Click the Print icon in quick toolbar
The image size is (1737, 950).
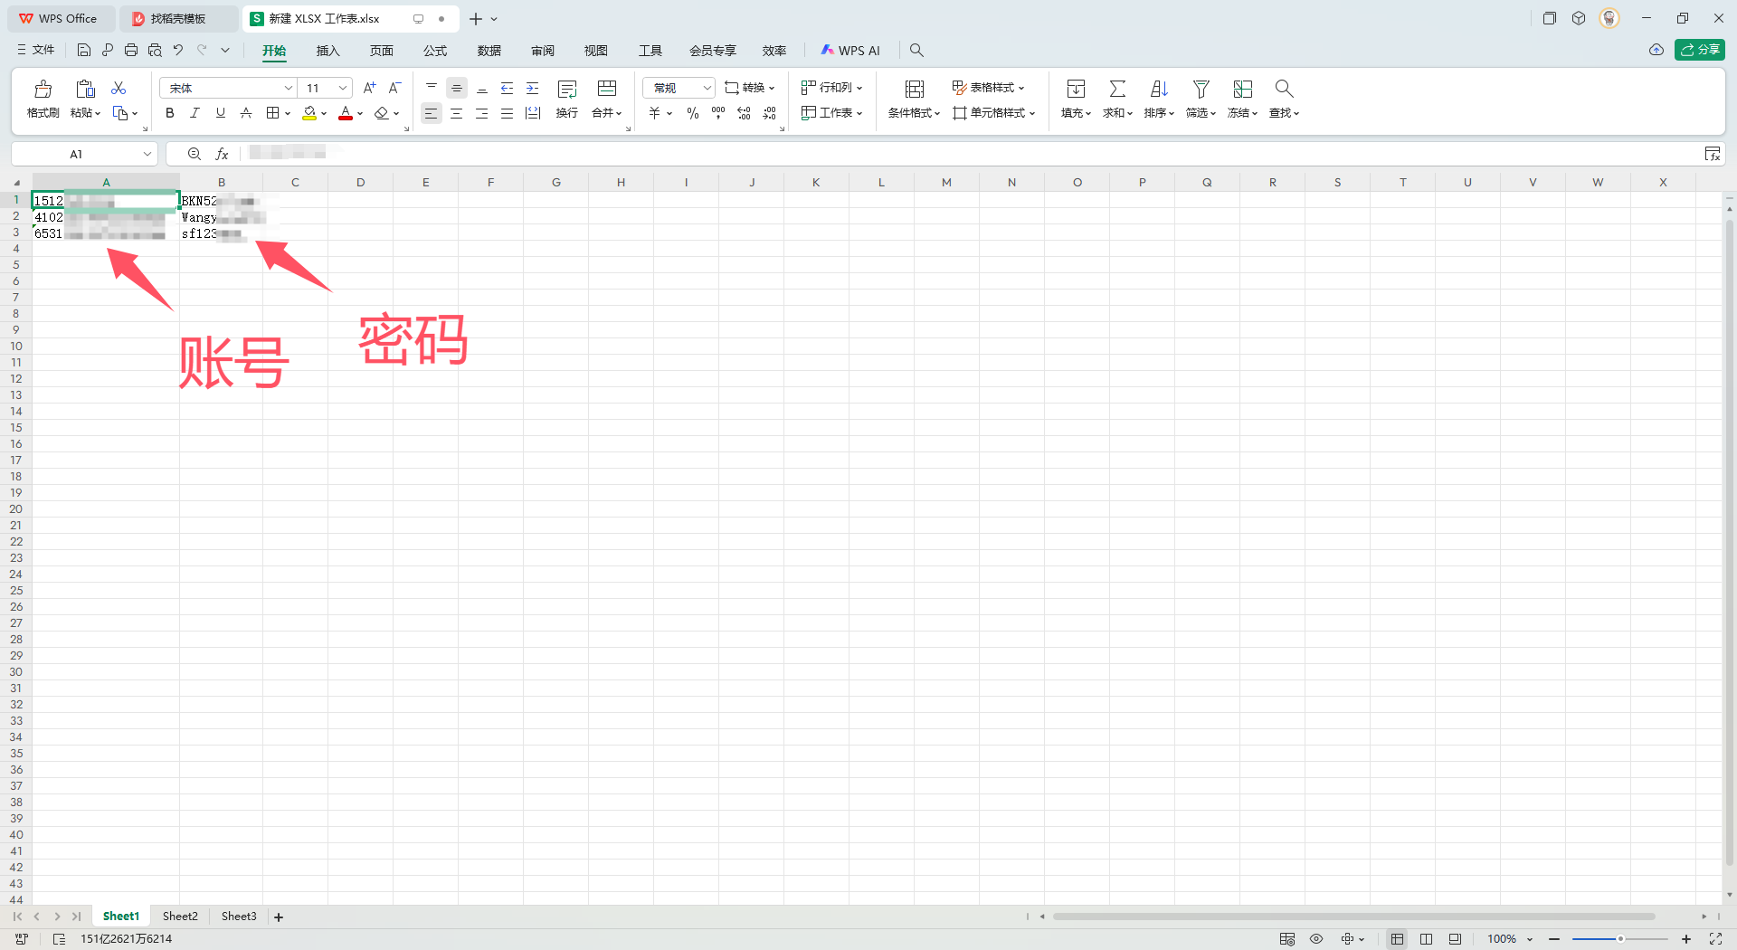[131, 51]
